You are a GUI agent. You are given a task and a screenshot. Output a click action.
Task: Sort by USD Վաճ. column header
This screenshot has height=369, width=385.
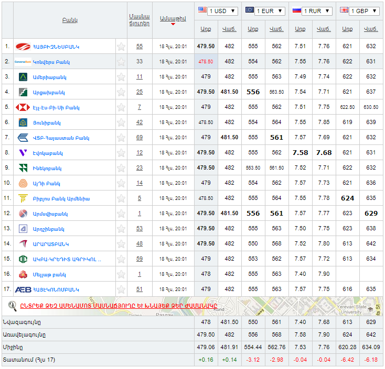click(229, 29)
